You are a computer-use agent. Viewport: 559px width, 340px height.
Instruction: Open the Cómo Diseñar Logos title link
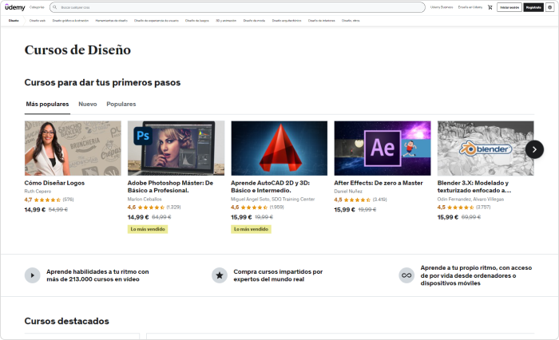click(x=54, y=183)
